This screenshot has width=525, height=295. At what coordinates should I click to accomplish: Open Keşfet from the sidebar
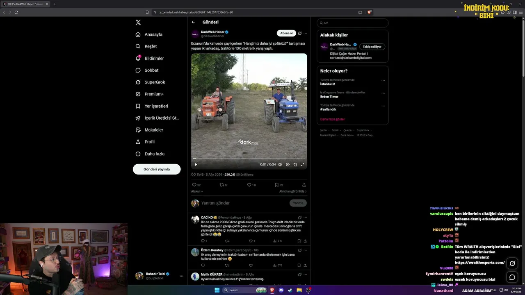tap(146, 46)
